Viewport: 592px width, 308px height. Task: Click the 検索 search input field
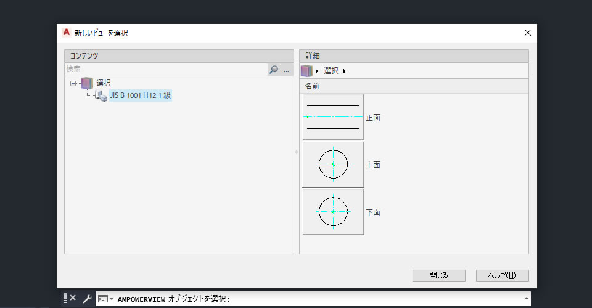[166, 70]
